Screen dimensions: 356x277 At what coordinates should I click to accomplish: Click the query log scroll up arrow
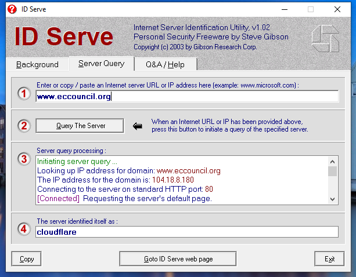click(333, 162)
